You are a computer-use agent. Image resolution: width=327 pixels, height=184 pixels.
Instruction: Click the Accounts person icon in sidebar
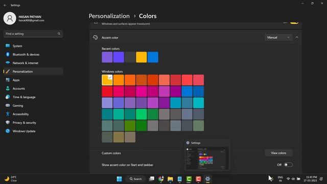click(x=8, y=88)
